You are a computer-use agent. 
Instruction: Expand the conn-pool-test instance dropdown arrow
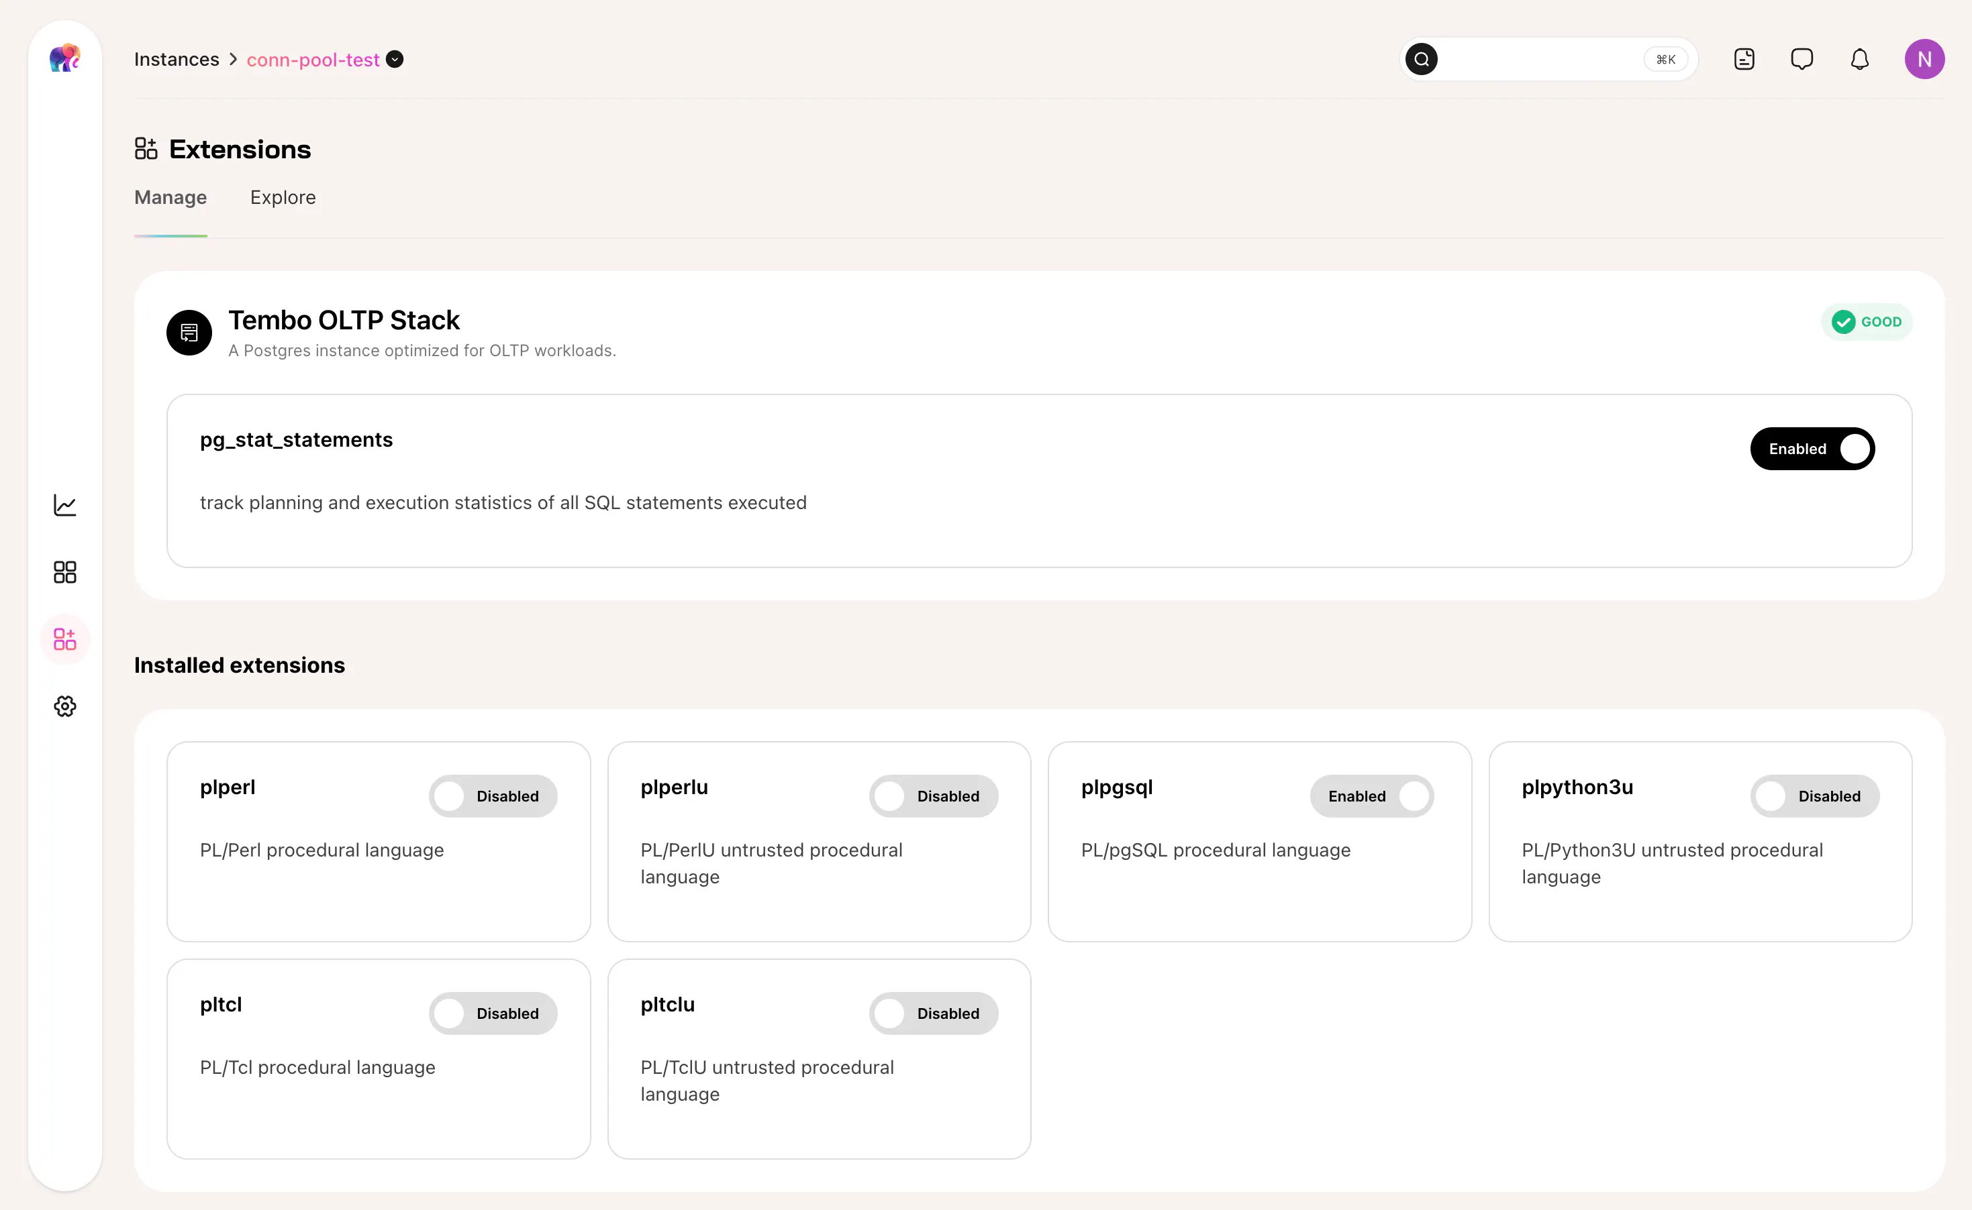coord(395,59)
